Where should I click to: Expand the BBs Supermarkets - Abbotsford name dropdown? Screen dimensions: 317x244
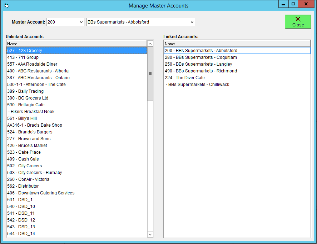point(192,22)
